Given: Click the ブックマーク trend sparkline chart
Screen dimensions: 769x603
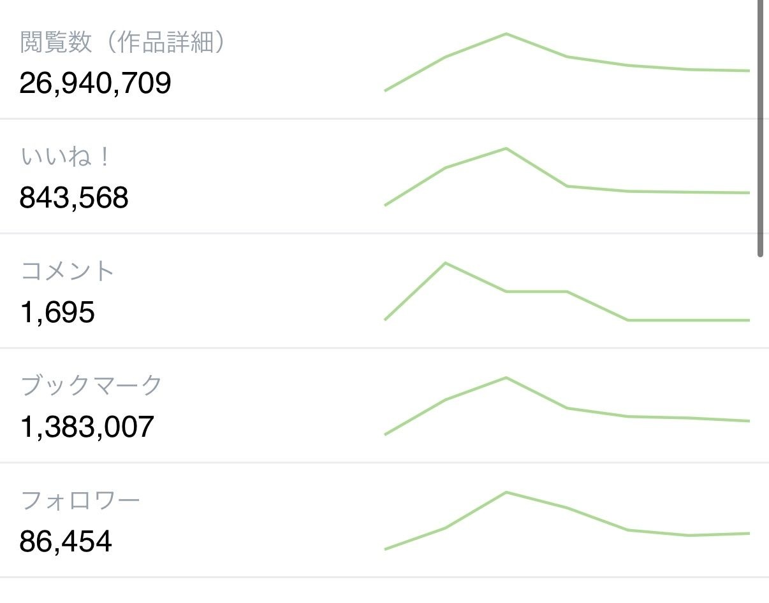Looking at the screenshot, I should [567, 406].
